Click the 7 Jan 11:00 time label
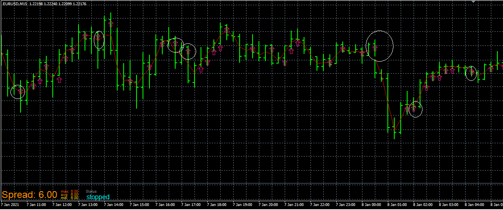This screenshot has width=503, height=210. pyautogui.click(x=36, y=205)
